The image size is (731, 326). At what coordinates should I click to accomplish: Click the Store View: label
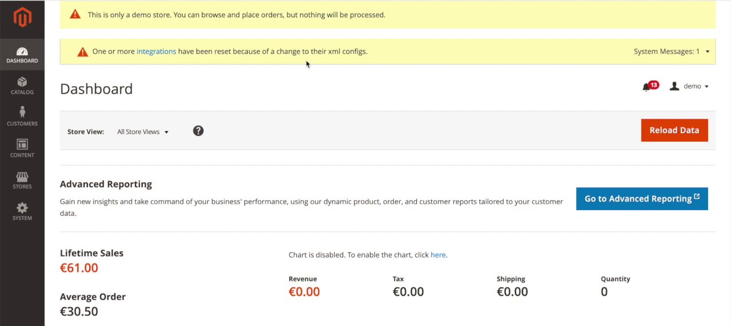point(86,132)
